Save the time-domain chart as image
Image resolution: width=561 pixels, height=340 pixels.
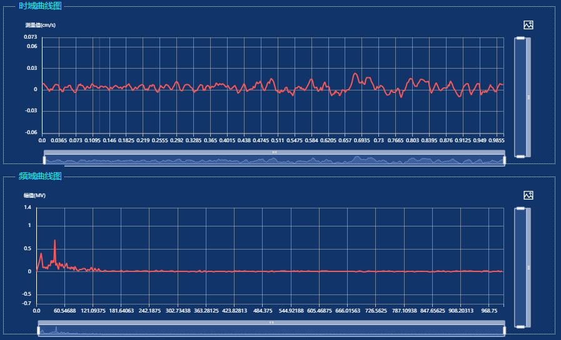528,25
